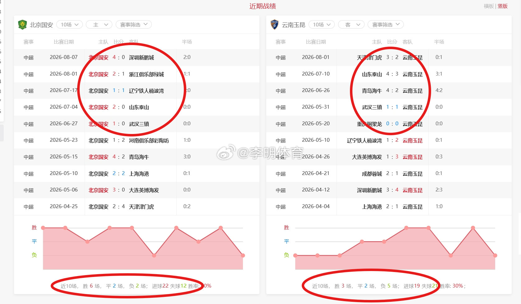Screen dimensions: 521x304
Task: Click the 4 : 0 score against 深圳新鹏城
Action: 119,57
